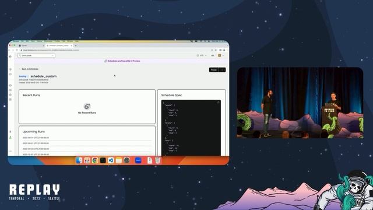The image size is (373, 210).
Task: Click the Pause schedule button
Action: point(214,70)
